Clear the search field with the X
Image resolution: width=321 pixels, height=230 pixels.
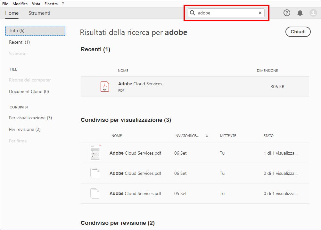point(260,13)
